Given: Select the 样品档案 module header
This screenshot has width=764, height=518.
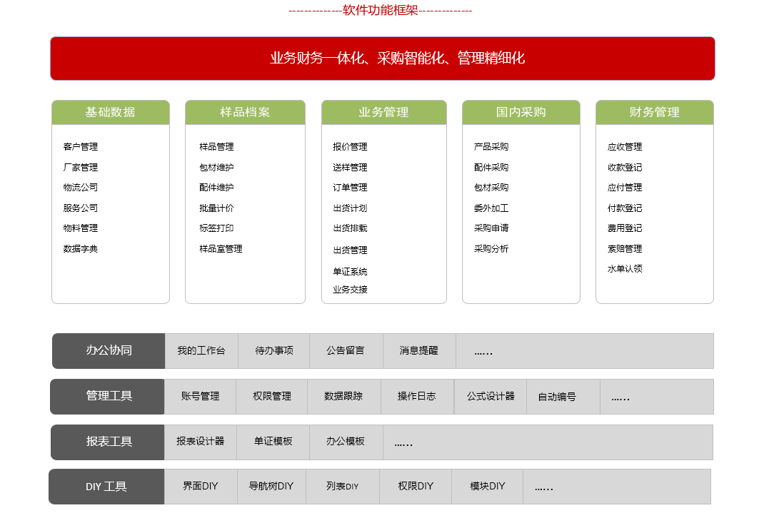Looking at the screenshot, I should (245, 112).
